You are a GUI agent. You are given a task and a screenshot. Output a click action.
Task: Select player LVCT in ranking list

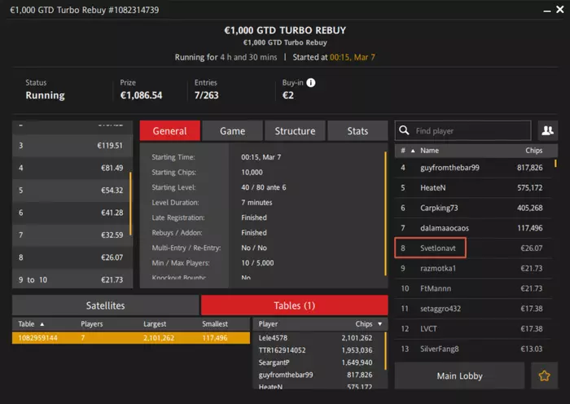point(473,329)
